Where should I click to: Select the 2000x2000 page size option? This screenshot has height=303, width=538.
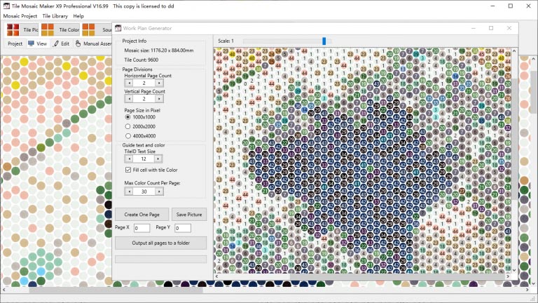128,126
